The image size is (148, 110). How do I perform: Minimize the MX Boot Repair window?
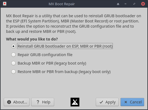[125, 4]
